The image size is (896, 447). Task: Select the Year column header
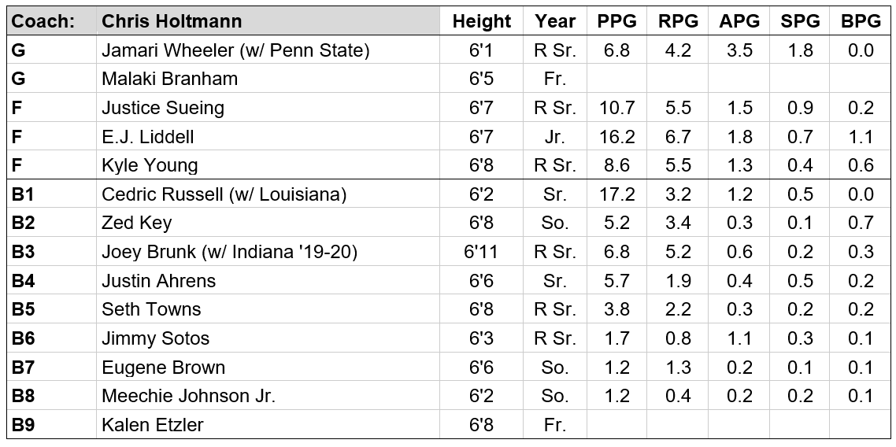pos(555,21)
